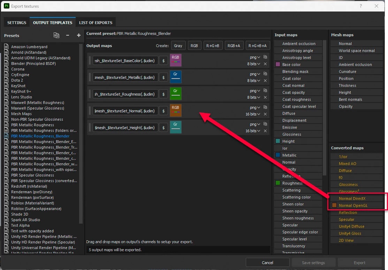Screen dimensions: 388x270
Task: Create an R+G+B output map
Action: [x=213, y=46]
